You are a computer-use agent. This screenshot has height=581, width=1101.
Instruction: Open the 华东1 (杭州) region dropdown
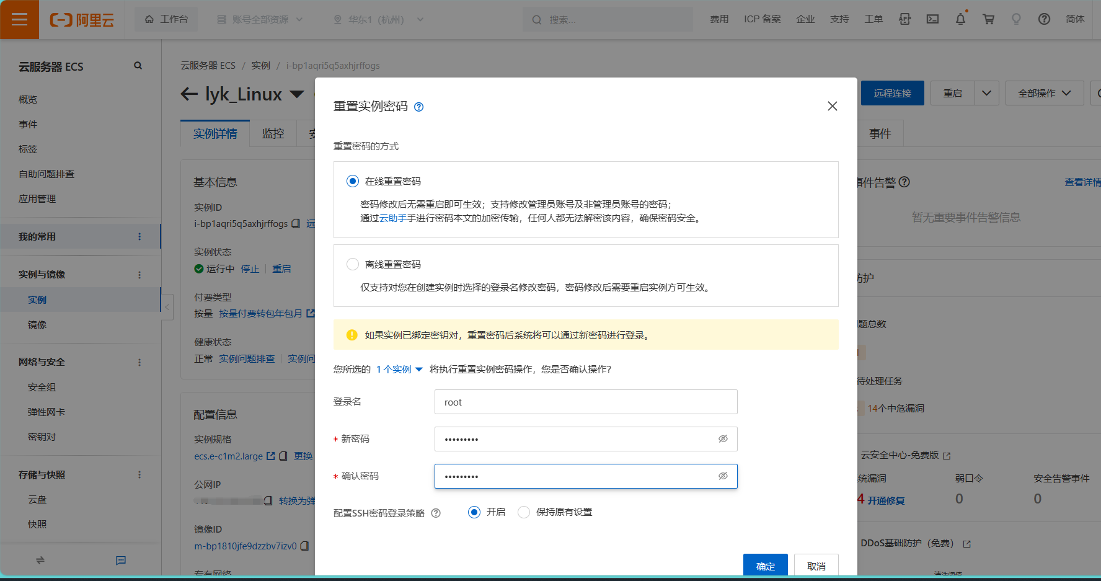[x=378, y=19]
